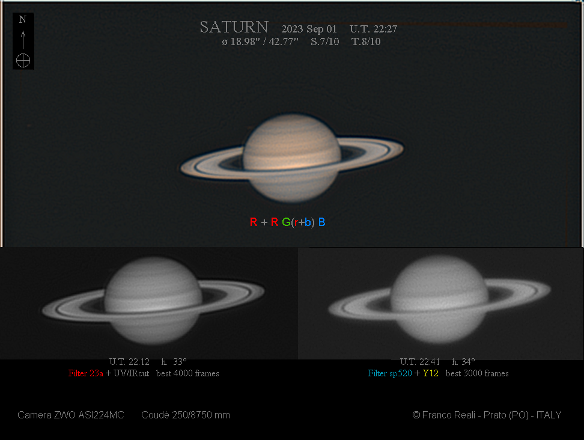Click the red-filter grayscale Saturn image
Screen dimensions: 584x440
(153, 301)
